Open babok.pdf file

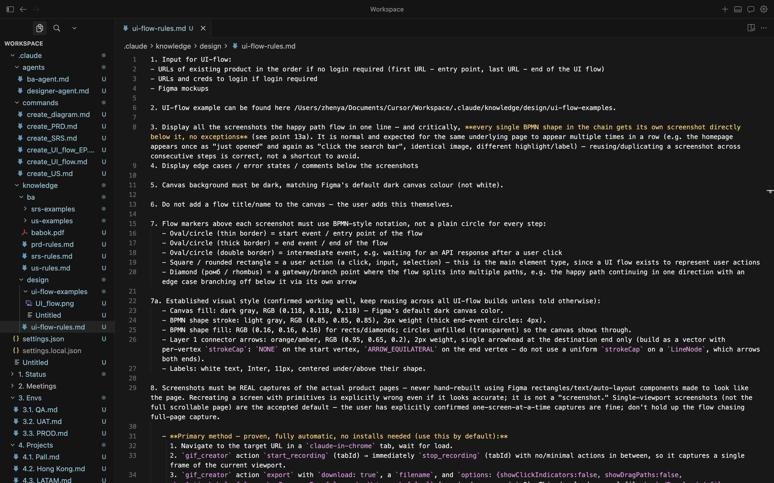tap(57, 233)
